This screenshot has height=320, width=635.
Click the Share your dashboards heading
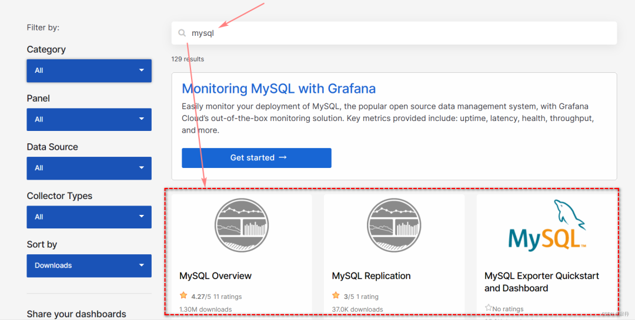point(76,314)
